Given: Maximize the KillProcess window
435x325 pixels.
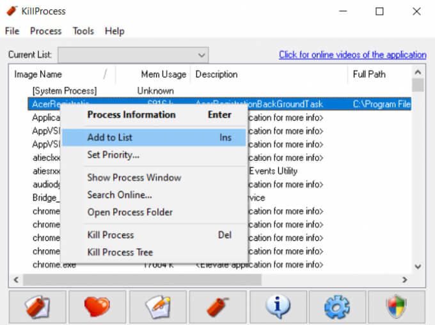Looking at the screenshot, I should (x=379, y=11).
